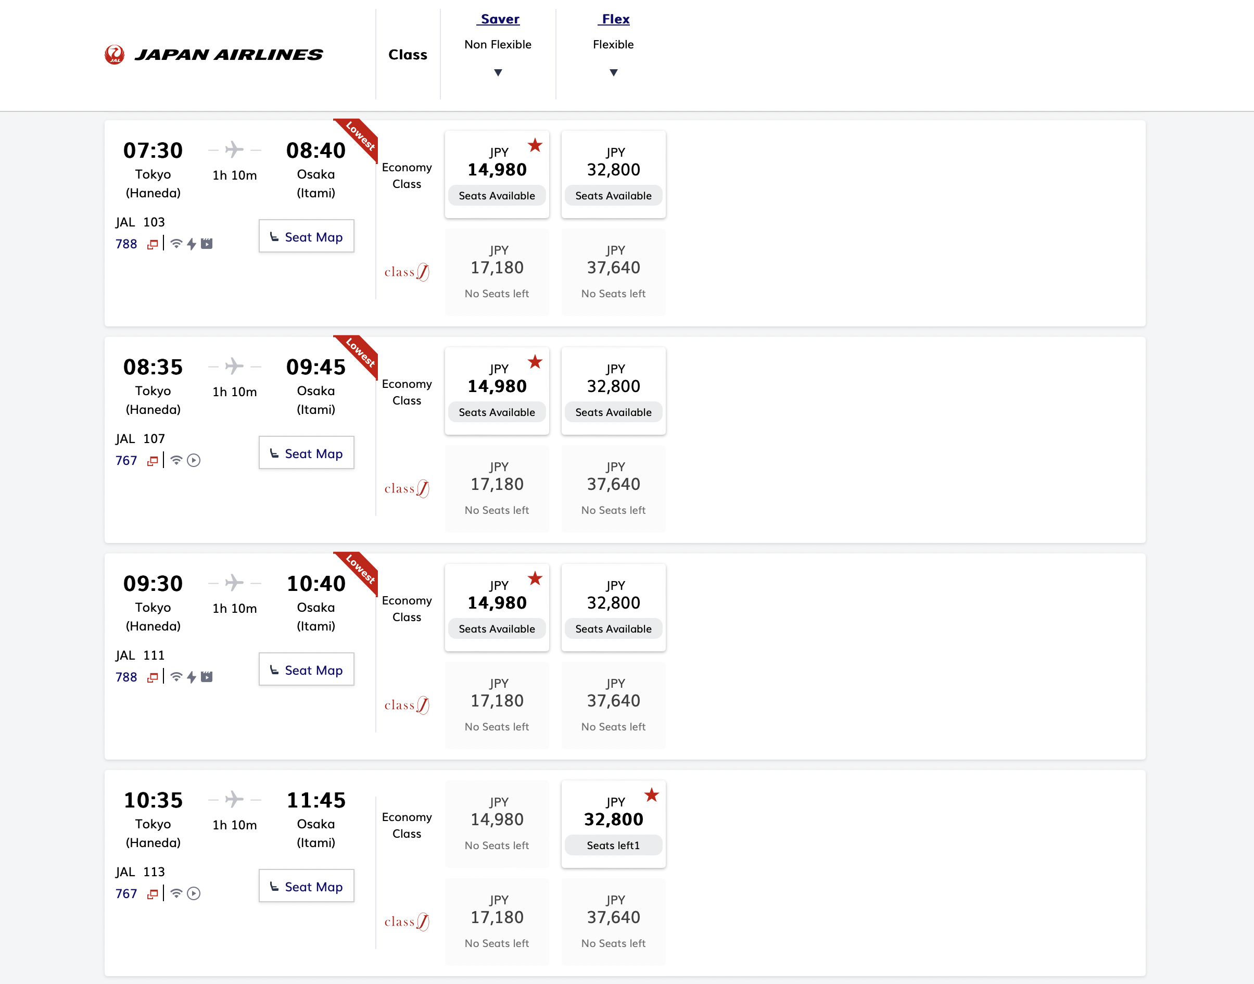This screenshot has width=1254, height=984.
Task: Open the Flex fare details link
Action: point(615,19)
